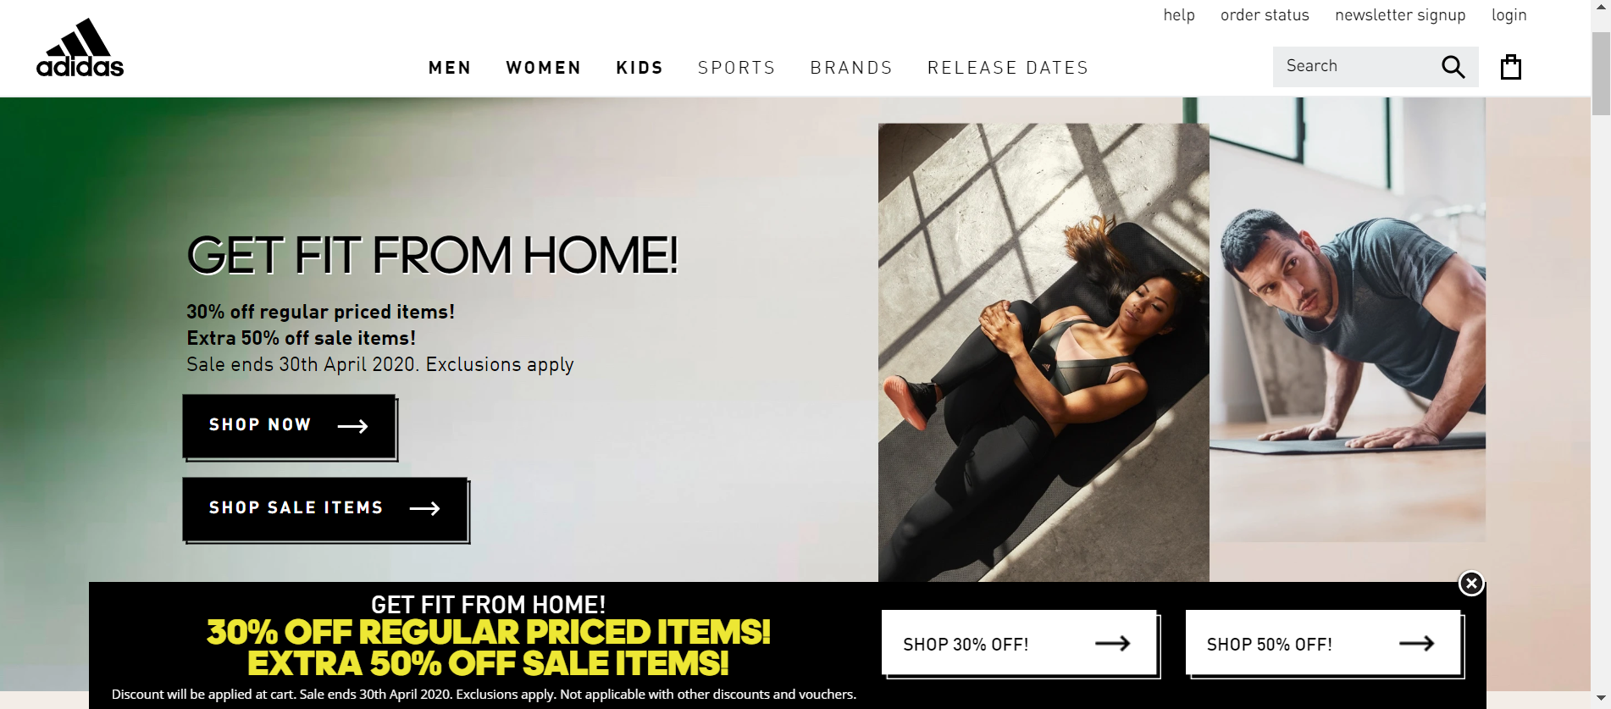Image resolution: width=1611 pixels, height=709 pixels.
Task: Open the MEN menu
Action: click(450, 68)
